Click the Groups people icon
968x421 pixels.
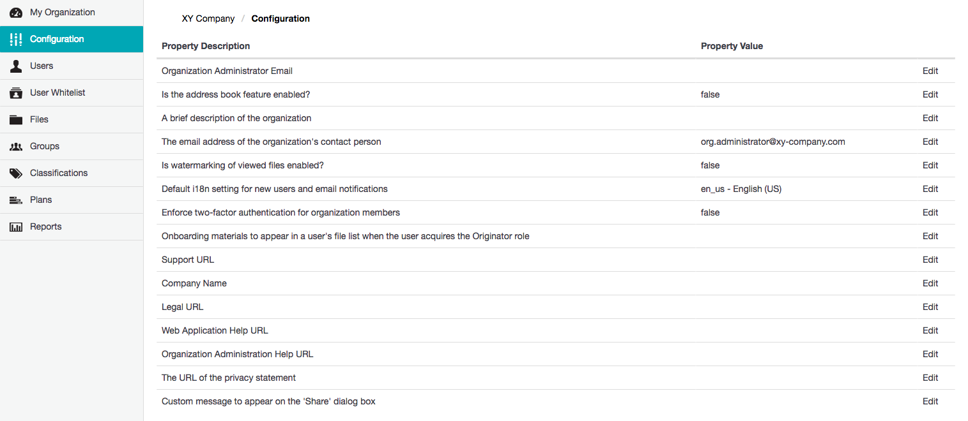point(16,146)
